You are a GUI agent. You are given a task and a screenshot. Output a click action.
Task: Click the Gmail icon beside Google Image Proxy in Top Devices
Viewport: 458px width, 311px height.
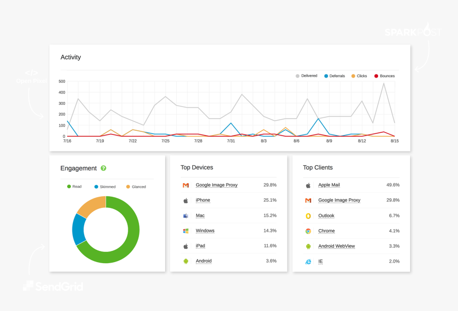click(186, 185)
